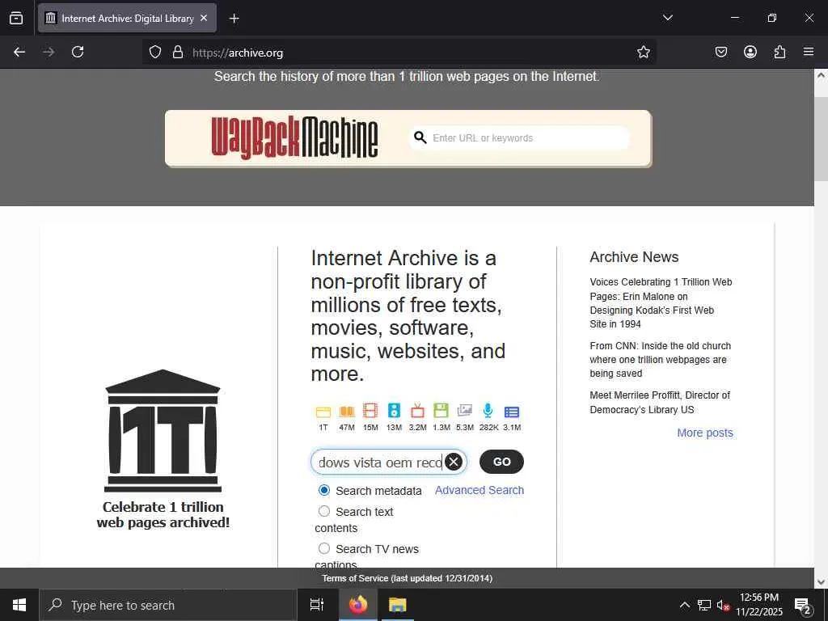Click the 1T Internet Archive building logo

163,430
